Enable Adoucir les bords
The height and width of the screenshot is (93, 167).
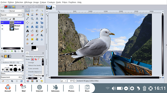pos(27,65)
